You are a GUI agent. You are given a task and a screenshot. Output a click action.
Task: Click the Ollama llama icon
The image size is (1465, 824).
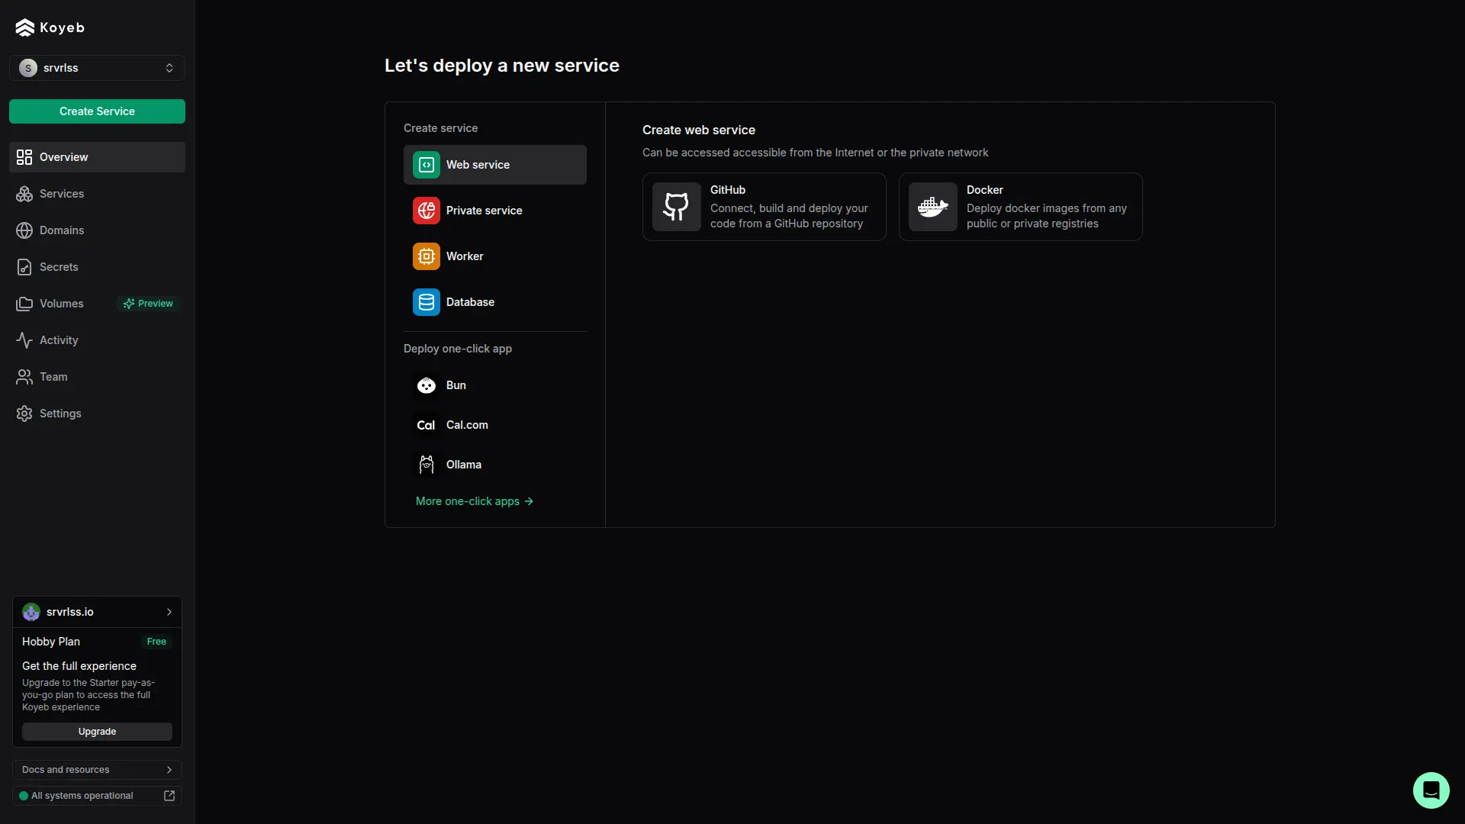point(427,465)
